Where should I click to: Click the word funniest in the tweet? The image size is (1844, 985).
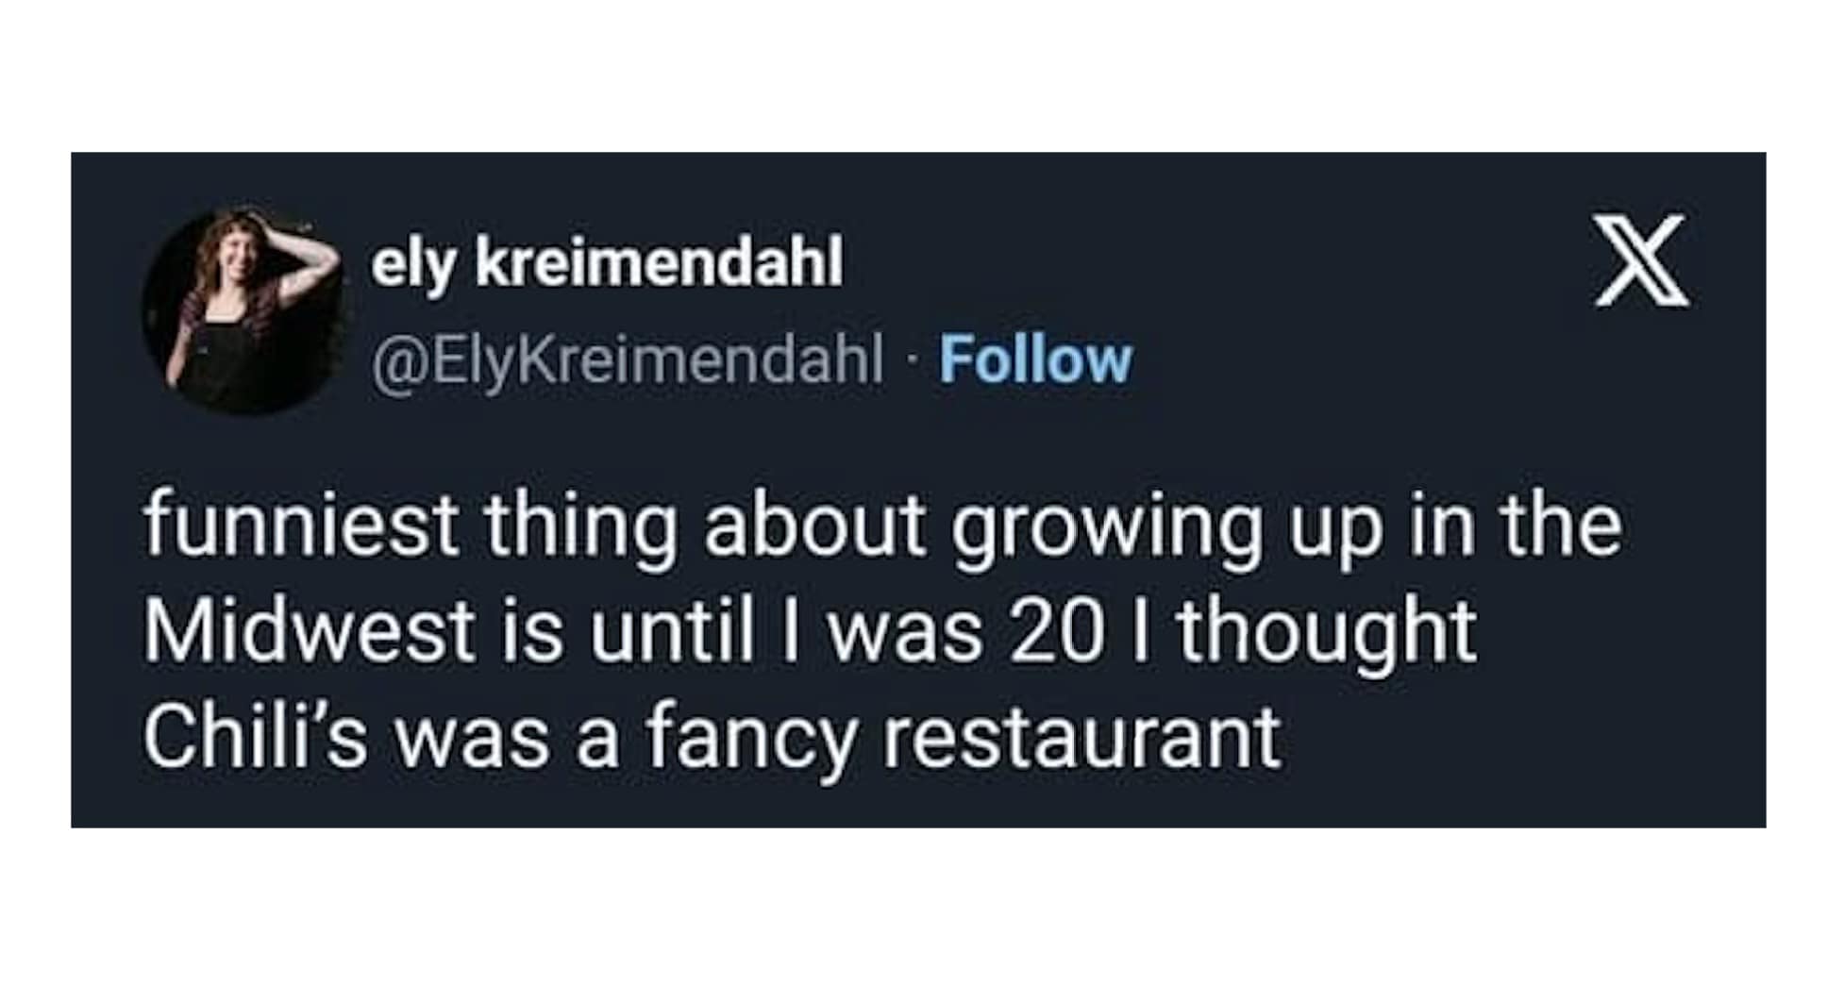[x=301, y=526]
